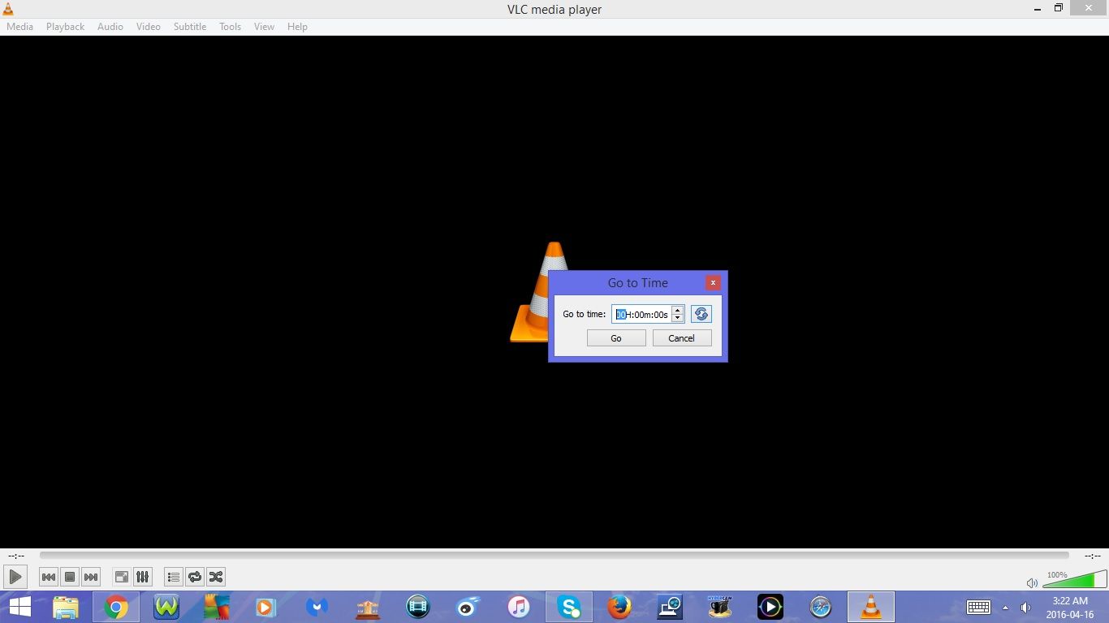This screenshot has width=1109, height=623.
Task: Open the Subtitle menu
Action: pyautogui.click(x=189, y=26)
